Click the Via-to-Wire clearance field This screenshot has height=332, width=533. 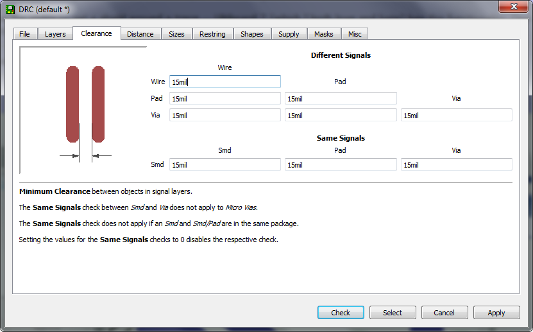click(x=225, y=115)
